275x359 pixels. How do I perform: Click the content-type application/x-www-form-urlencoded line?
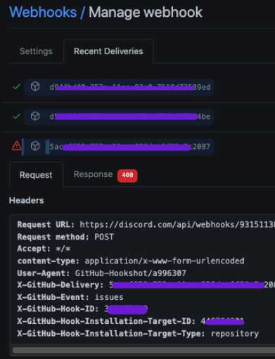(x=131, y=261)
